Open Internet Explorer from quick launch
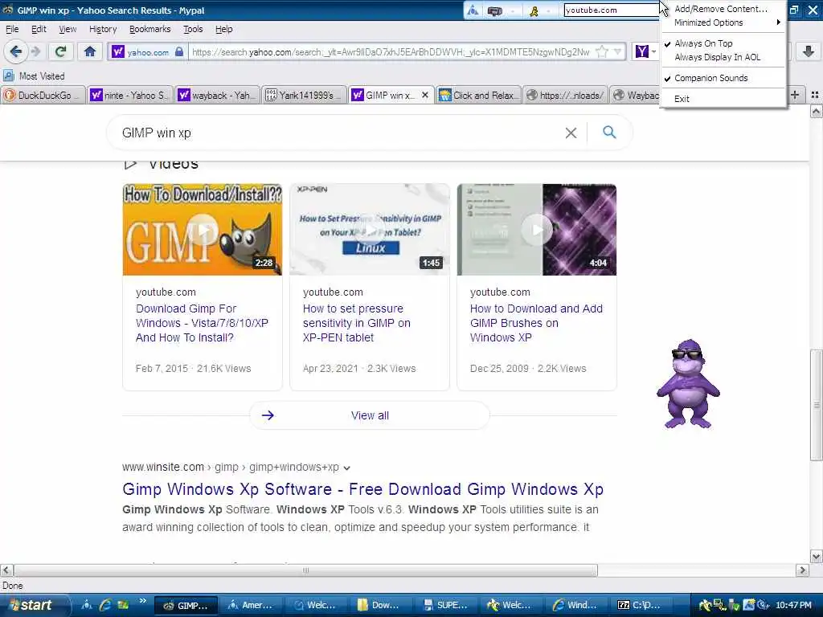823x617 pixels. tap(105, 605)
